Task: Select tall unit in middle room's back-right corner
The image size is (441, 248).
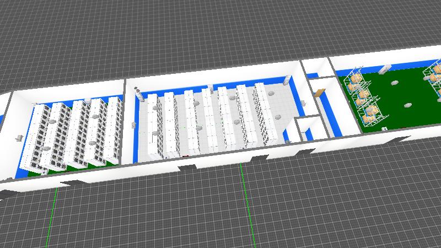Action: (x=286, y=80)
